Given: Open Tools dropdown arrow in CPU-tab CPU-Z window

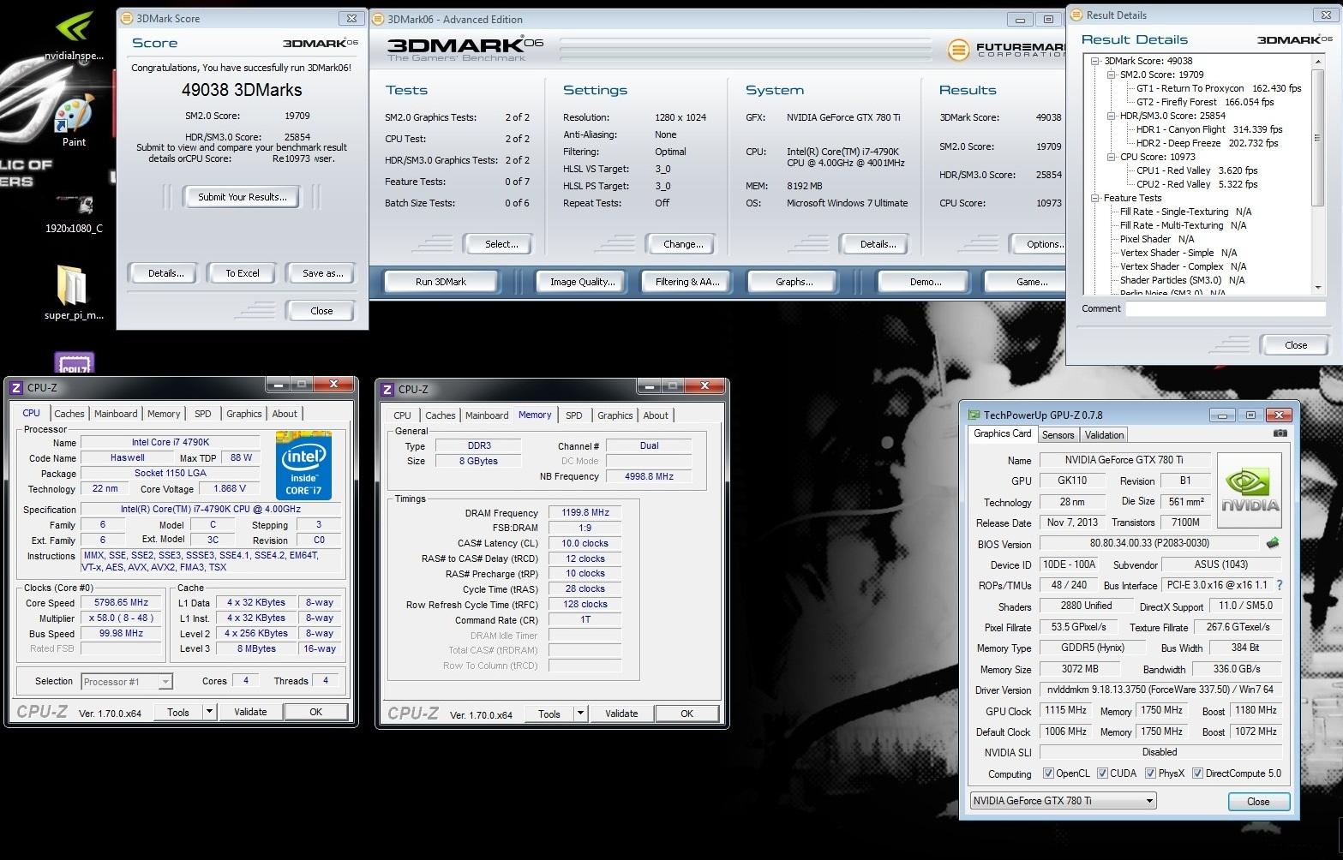Looking at the screenshot, I should click(208, 712).
